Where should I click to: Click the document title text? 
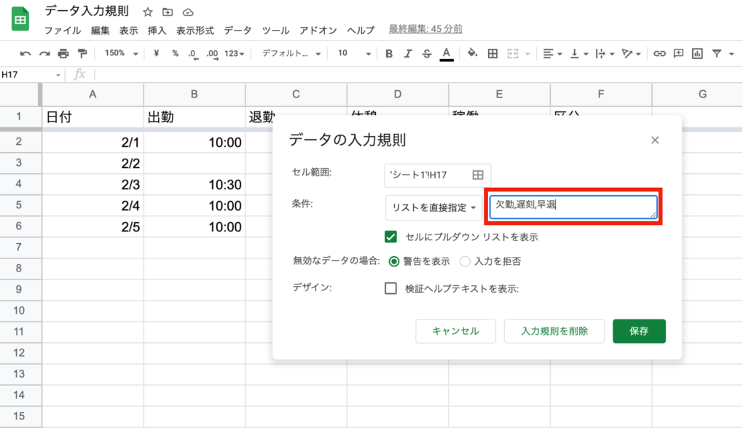point(87,11)
